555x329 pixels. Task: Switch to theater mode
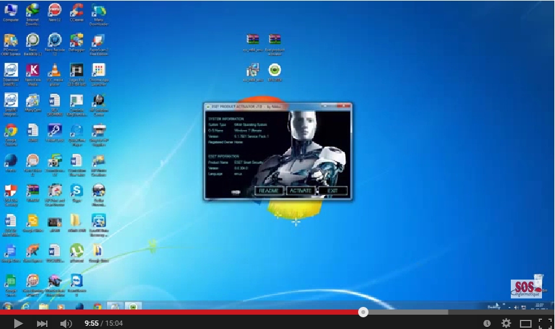[x=525, y=323]
